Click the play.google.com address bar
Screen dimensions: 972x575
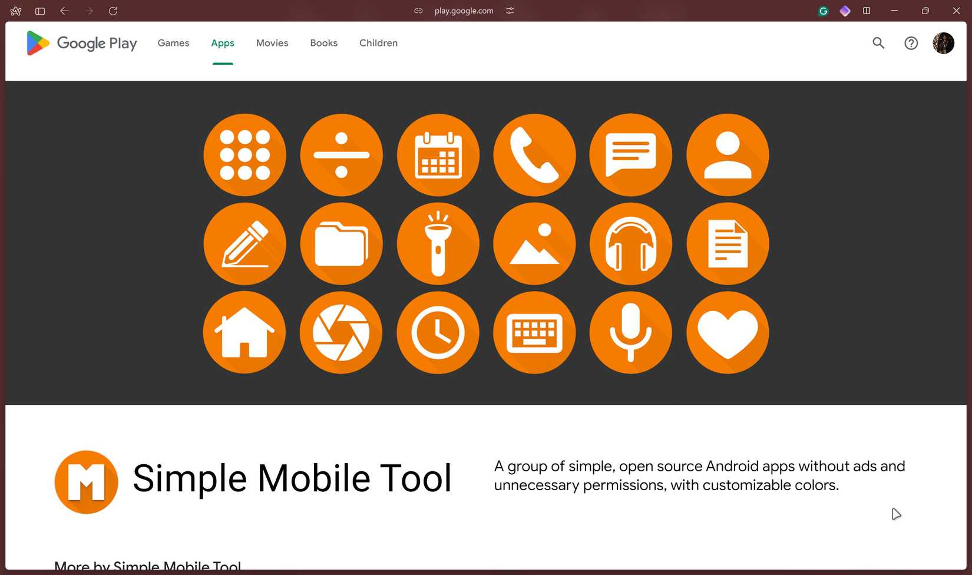(x=464, y=11)
